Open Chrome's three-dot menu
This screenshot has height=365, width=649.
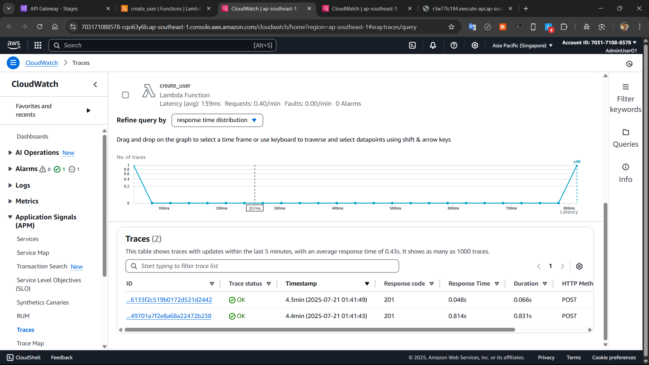(640, 27)
